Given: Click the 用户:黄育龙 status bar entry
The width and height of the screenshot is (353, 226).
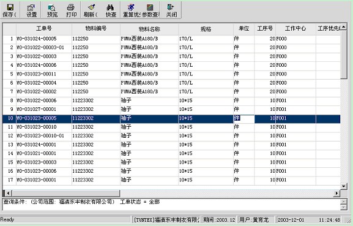Looking at the screenshot, I should [x=256, y=220].
